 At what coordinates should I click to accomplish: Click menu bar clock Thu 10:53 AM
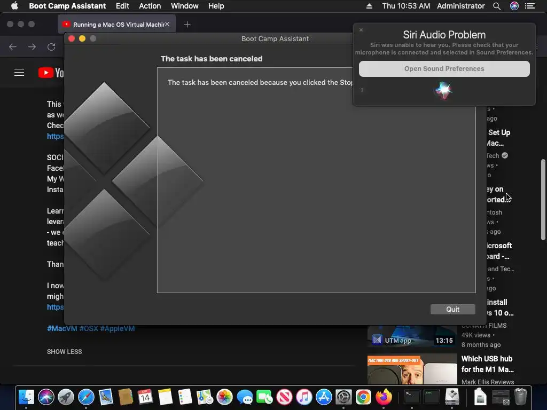tap(406, 6)
